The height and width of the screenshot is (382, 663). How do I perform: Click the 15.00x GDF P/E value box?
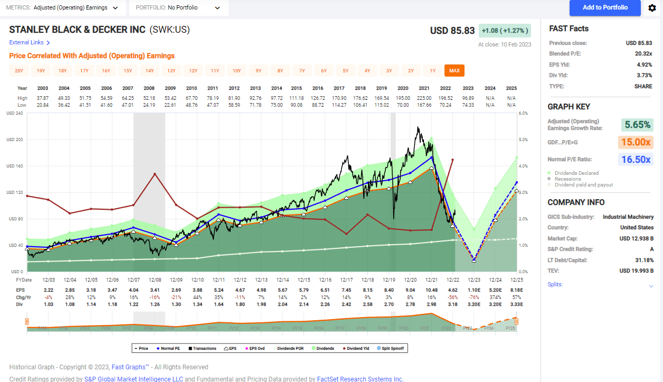point(636,142)
